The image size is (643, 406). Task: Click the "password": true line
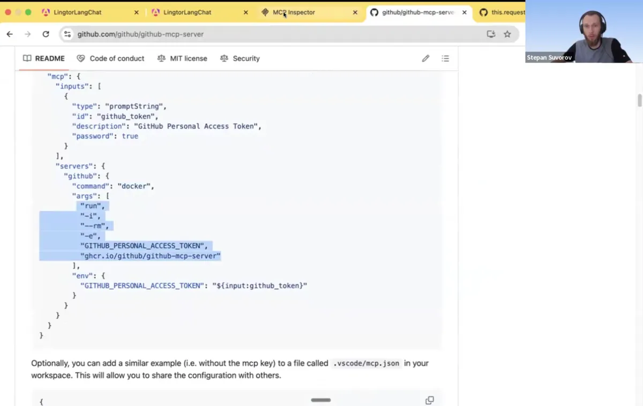tap(105, 136)
